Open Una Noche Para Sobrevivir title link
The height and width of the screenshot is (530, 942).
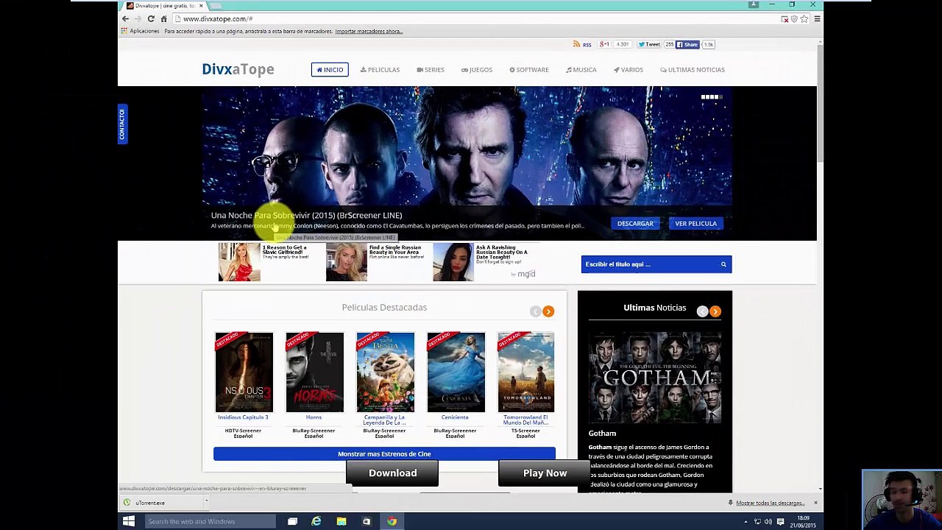click(306, 215)
